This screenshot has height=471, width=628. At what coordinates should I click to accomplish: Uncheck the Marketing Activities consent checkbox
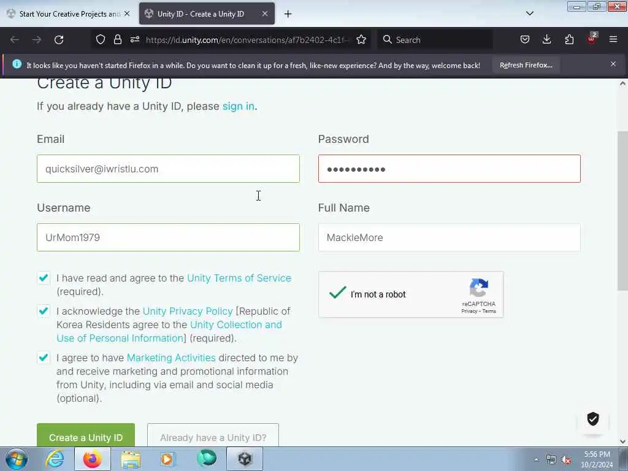coord(44,358)
